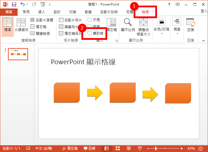The height and width of the screenshot is (152, 208).
Task: Click Slide Sorter icon in status bar
Action: pyautogui.click(x=118, y=148)
